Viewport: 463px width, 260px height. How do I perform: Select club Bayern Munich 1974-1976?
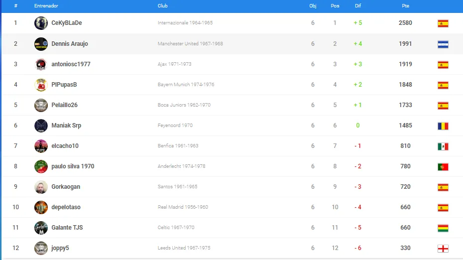click(x=186, y=85)
